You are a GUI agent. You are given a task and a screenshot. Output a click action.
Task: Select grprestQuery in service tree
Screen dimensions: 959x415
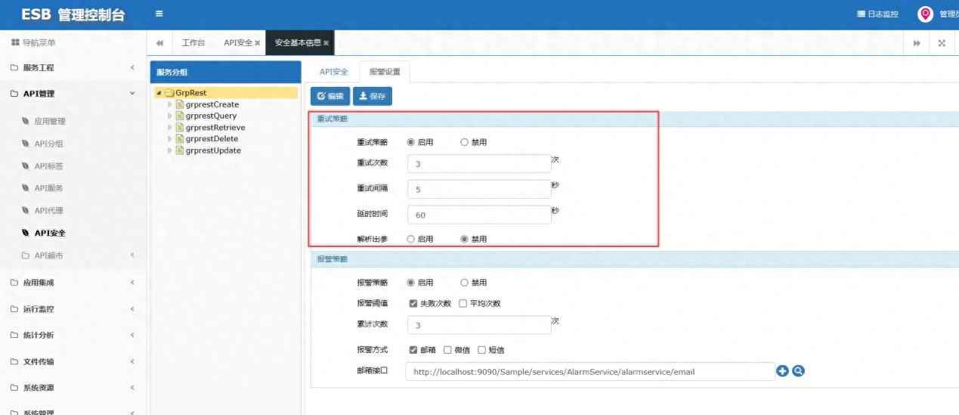click(x=211, y=116)
